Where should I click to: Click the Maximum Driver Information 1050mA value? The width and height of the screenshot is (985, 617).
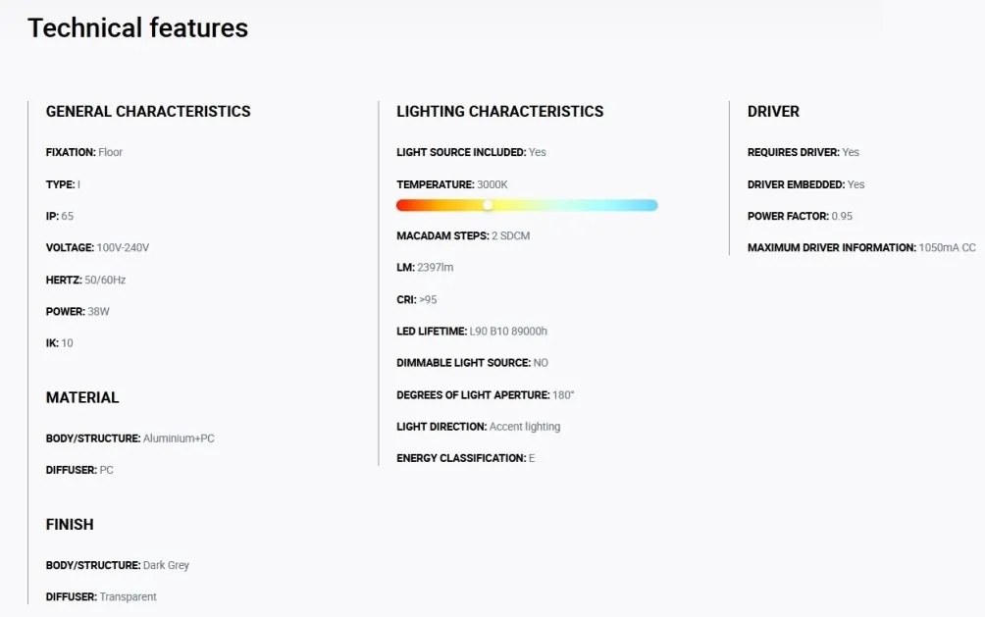[947, 247]
